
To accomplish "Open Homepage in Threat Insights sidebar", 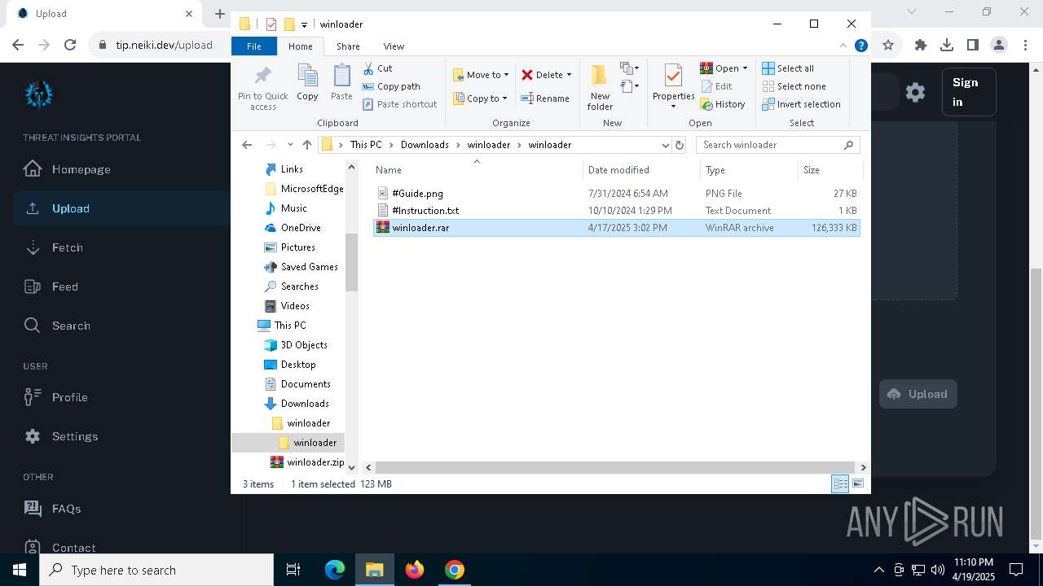I will 68,169.
